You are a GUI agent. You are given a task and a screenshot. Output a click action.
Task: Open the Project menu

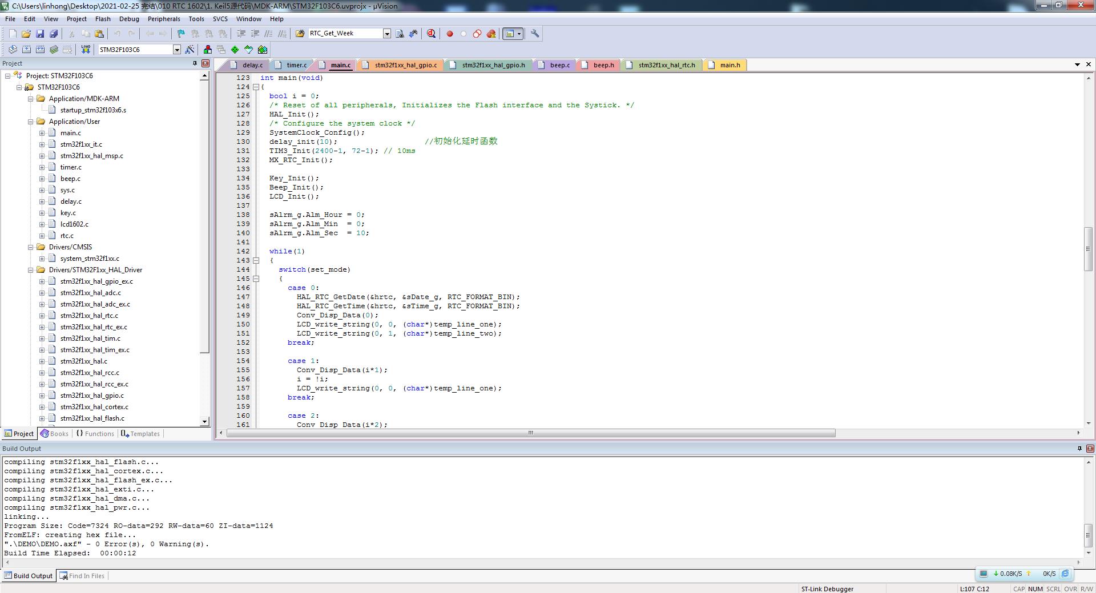point(76,19)
